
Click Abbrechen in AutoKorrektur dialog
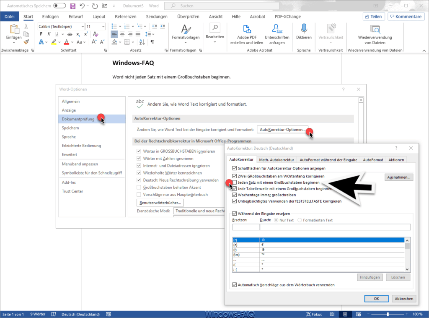point(404,299)
